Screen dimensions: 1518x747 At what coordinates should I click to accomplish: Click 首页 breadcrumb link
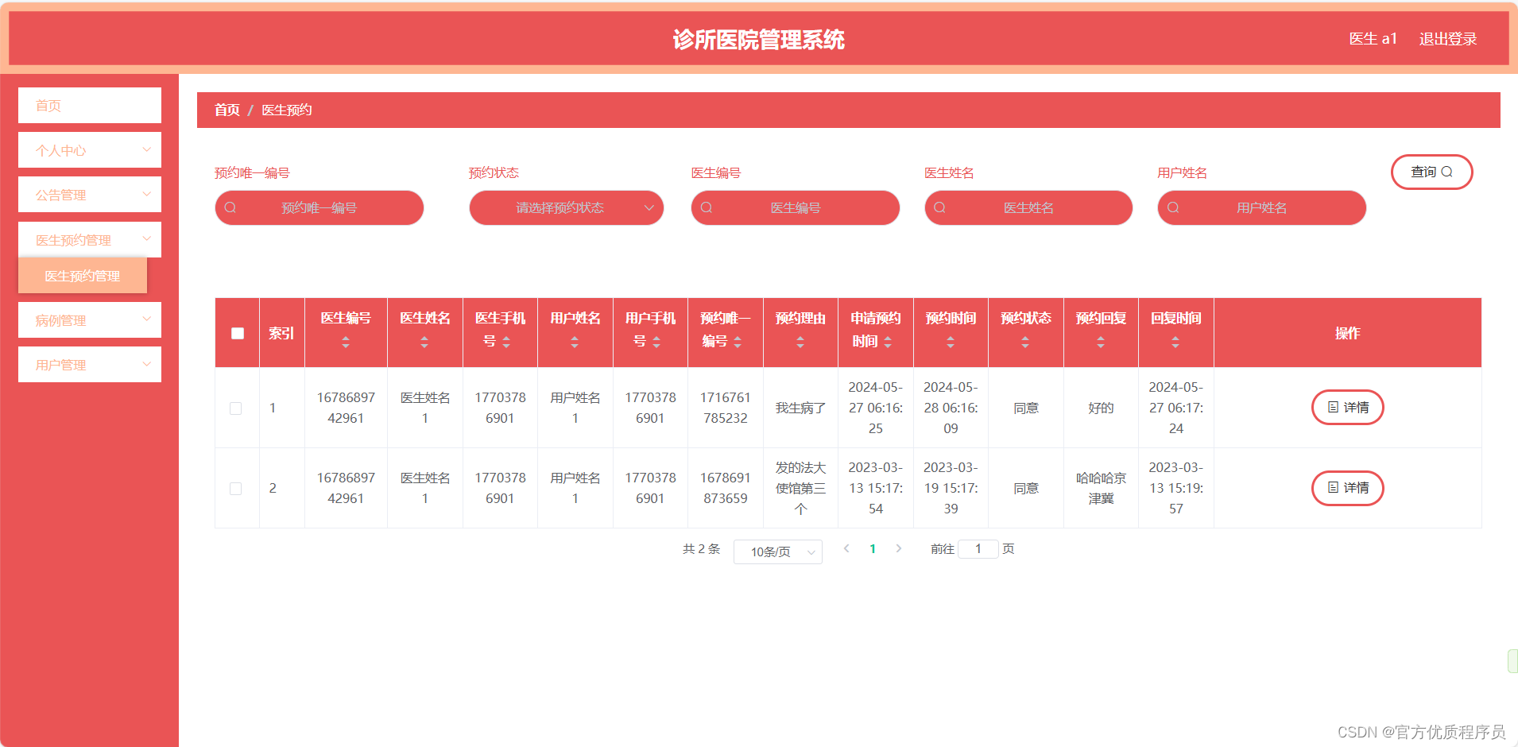click(x=227, y=110)
